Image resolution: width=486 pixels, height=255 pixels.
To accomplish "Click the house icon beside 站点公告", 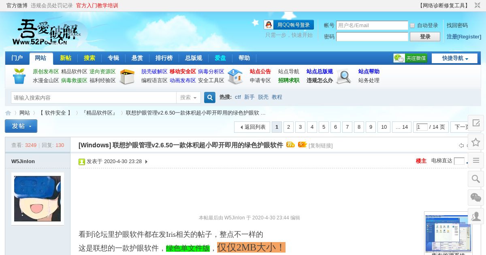I will click(x=235, y=76).
